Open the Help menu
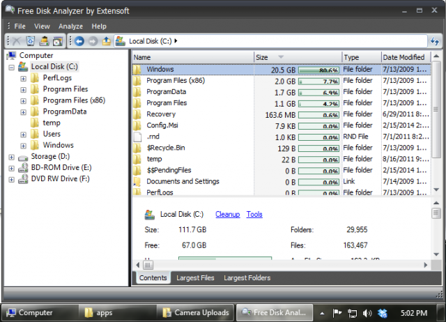 tap(99, 26)
